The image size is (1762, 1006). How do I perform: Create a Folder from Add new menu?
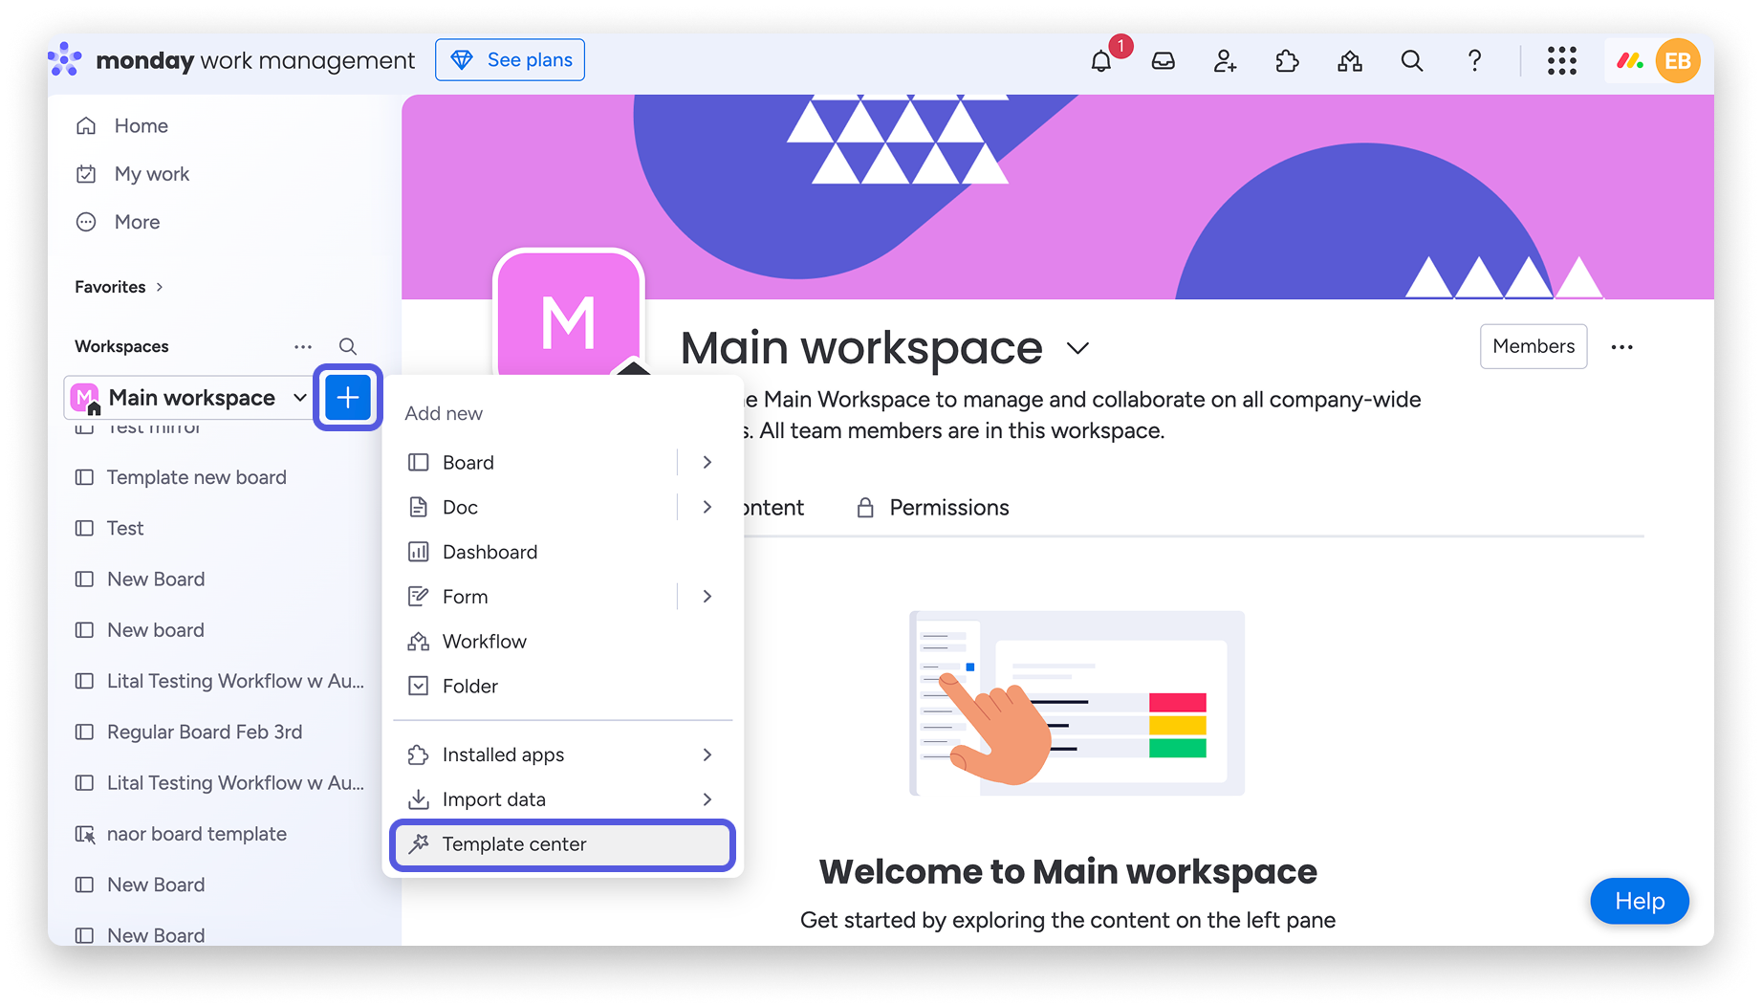(x=563, y=687)
